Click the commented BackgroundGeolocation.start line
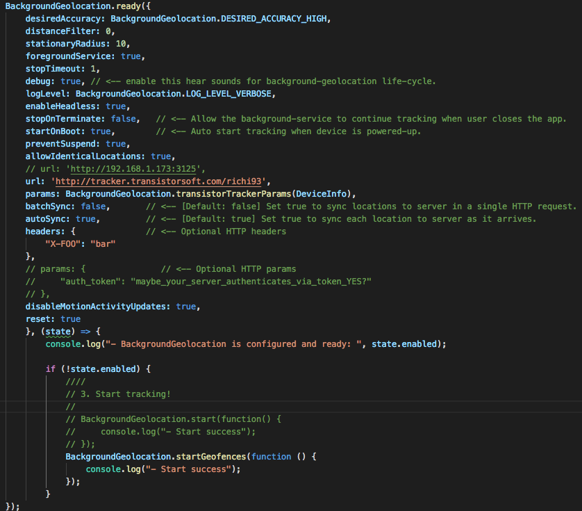This screenshot has height=511, width=582. [174, 419]
